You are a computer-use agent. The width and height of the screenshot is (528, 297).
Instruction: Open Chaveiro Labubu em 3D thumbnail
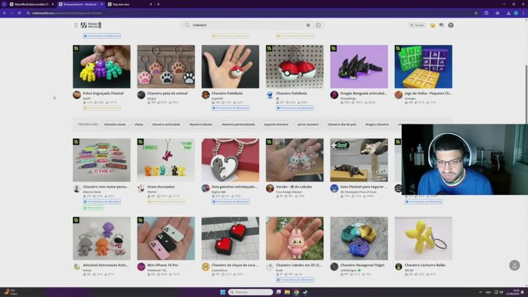295,238
